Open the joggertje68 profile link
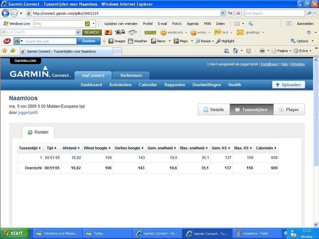 click(28, 112)
